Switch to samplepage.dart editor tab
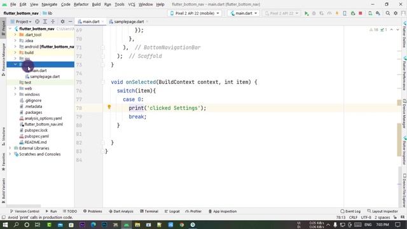Viewport: 407px width, 229px height. [128, 22]
